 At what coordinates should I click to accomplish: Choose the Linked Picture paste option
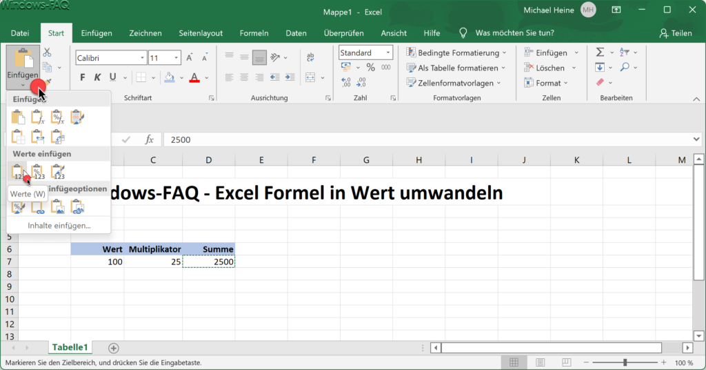(x=77, y=207)
